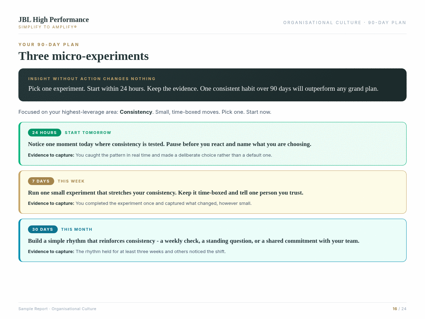This screenshot has width=425, height=319.
Task: Click the 'Notice one moment today' statement
Action: (170, 144)
